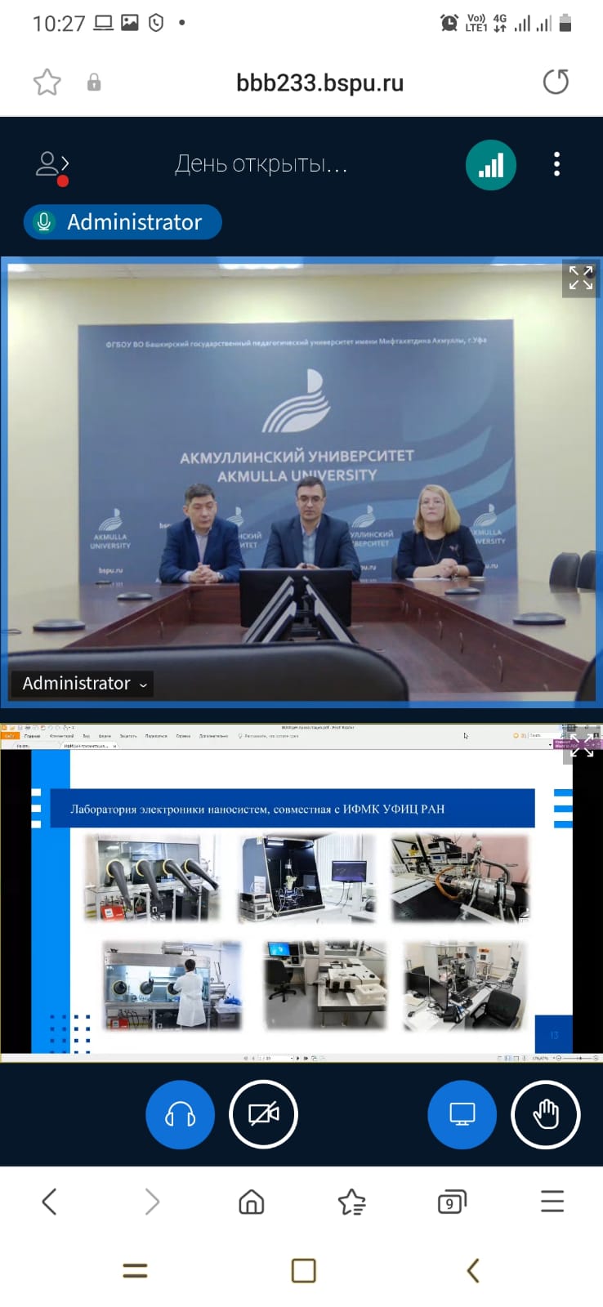Click the shared lab presentation slide
Viewport: 603px width, 1307px height.
tap(302, 899)
